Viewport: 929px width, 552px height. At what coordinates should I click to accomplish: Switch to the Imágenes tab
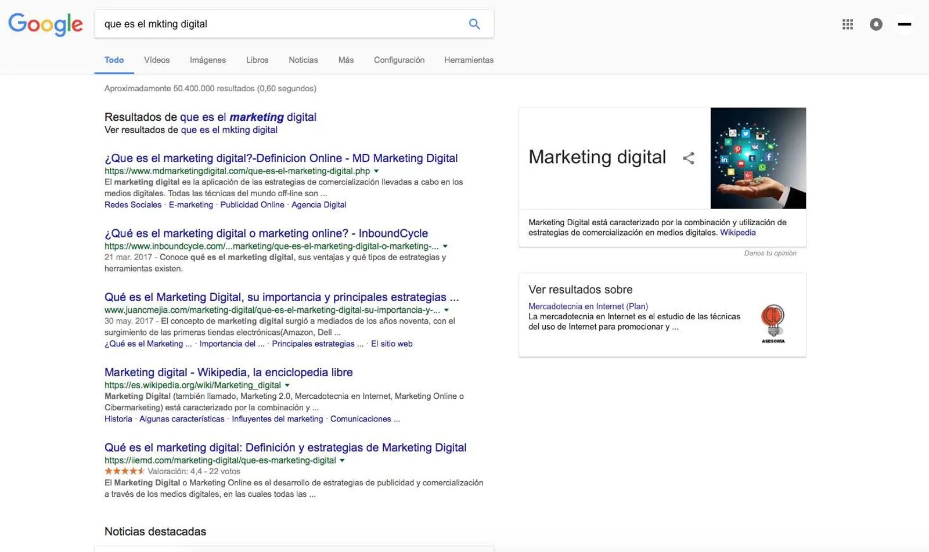tap(208, 60)
